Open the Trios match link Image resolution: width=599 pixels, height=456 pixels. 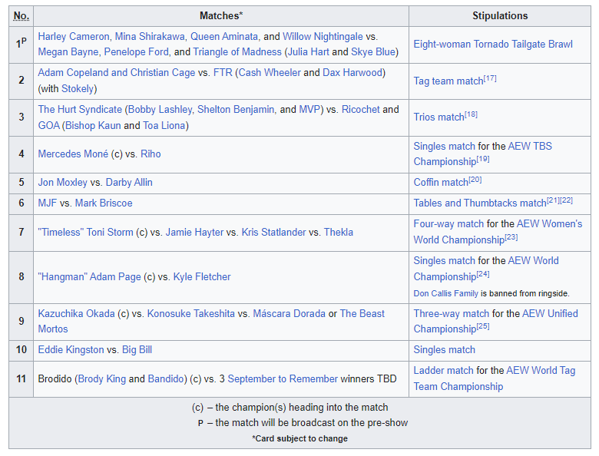439,117
